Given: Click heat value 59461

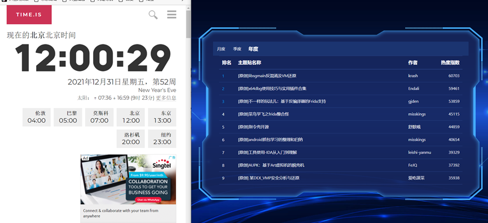Looking at the screenshot, I should click(454, 88).
